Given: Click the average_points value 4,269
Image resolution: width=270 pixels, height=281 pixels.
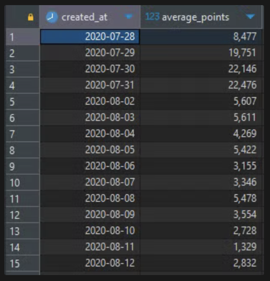Looking at the screenshot, I should [201, 134].
